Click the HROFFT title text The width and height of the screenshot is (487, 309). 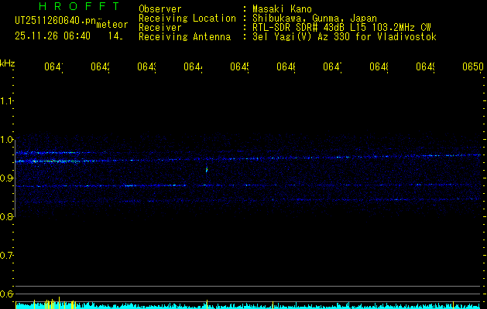tap(67, 6)
